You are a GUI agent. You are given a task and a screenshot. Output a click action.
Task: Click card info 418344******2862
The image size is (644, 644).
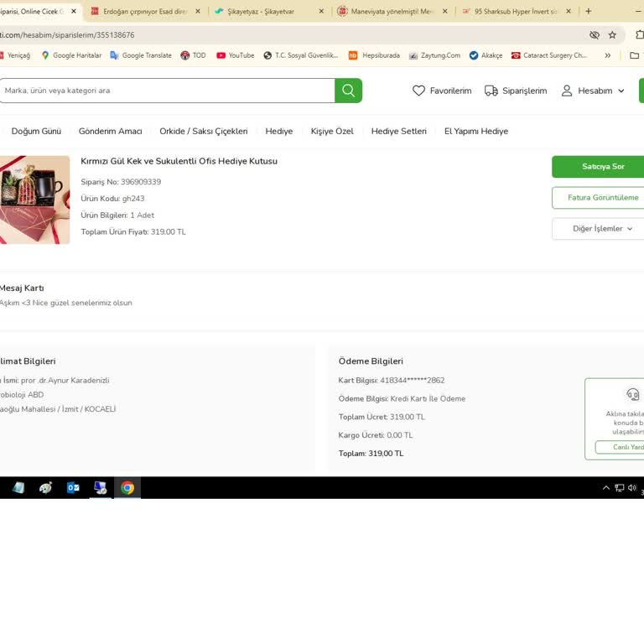(x=392, y=381)
